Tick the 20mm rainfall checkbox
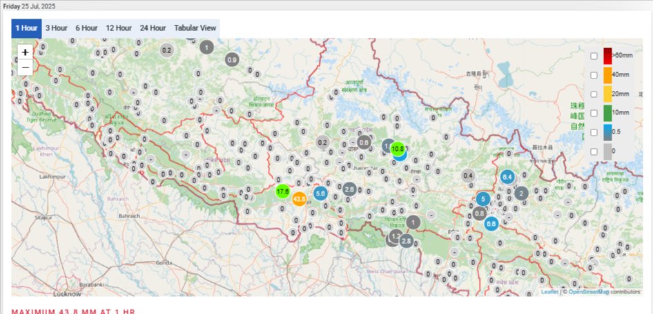Screen dimensions: 653x314 point(594,94)
